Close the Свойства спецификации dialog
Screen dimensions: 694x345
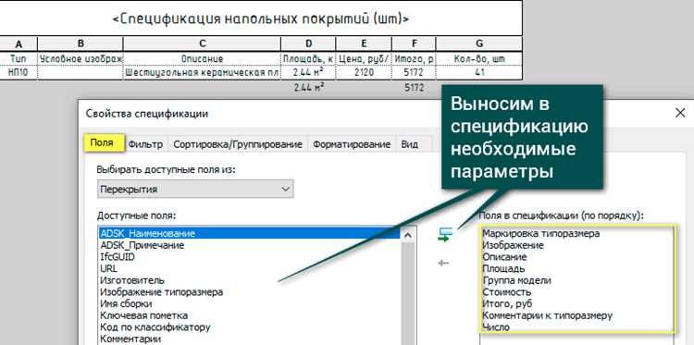coord(680,113)
